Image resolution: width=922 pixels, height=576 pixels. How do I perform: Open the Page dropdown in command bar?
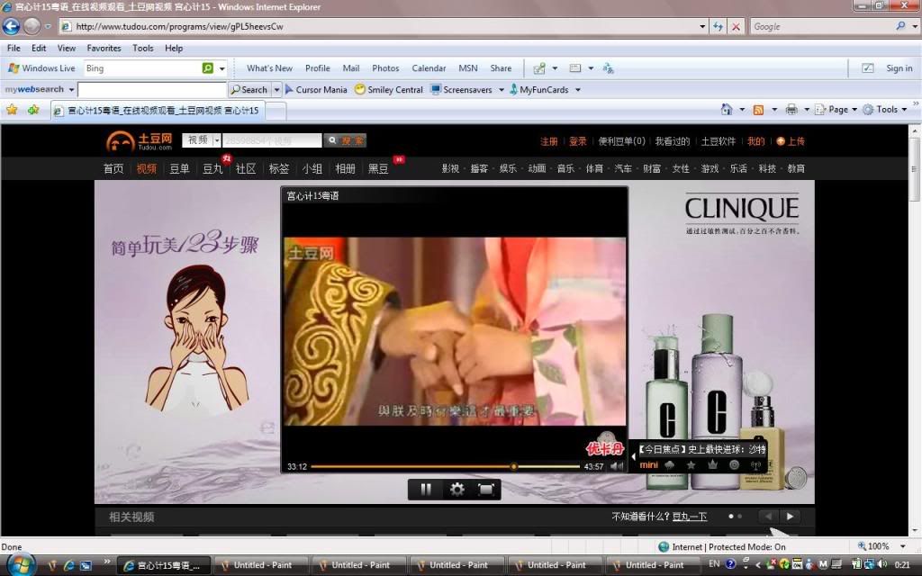837,110
